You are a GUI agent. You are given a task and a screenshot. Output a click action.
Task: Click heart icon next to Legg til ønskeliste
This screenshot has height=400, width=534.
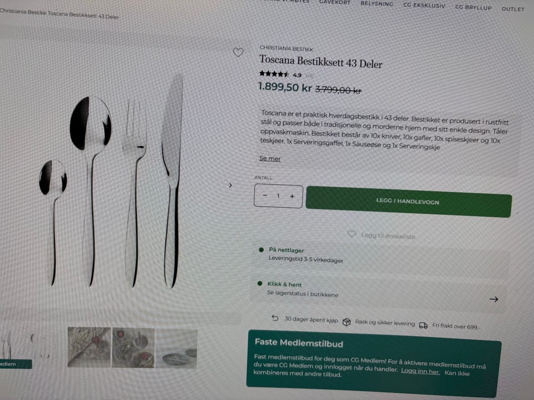(x=352, y=234)
